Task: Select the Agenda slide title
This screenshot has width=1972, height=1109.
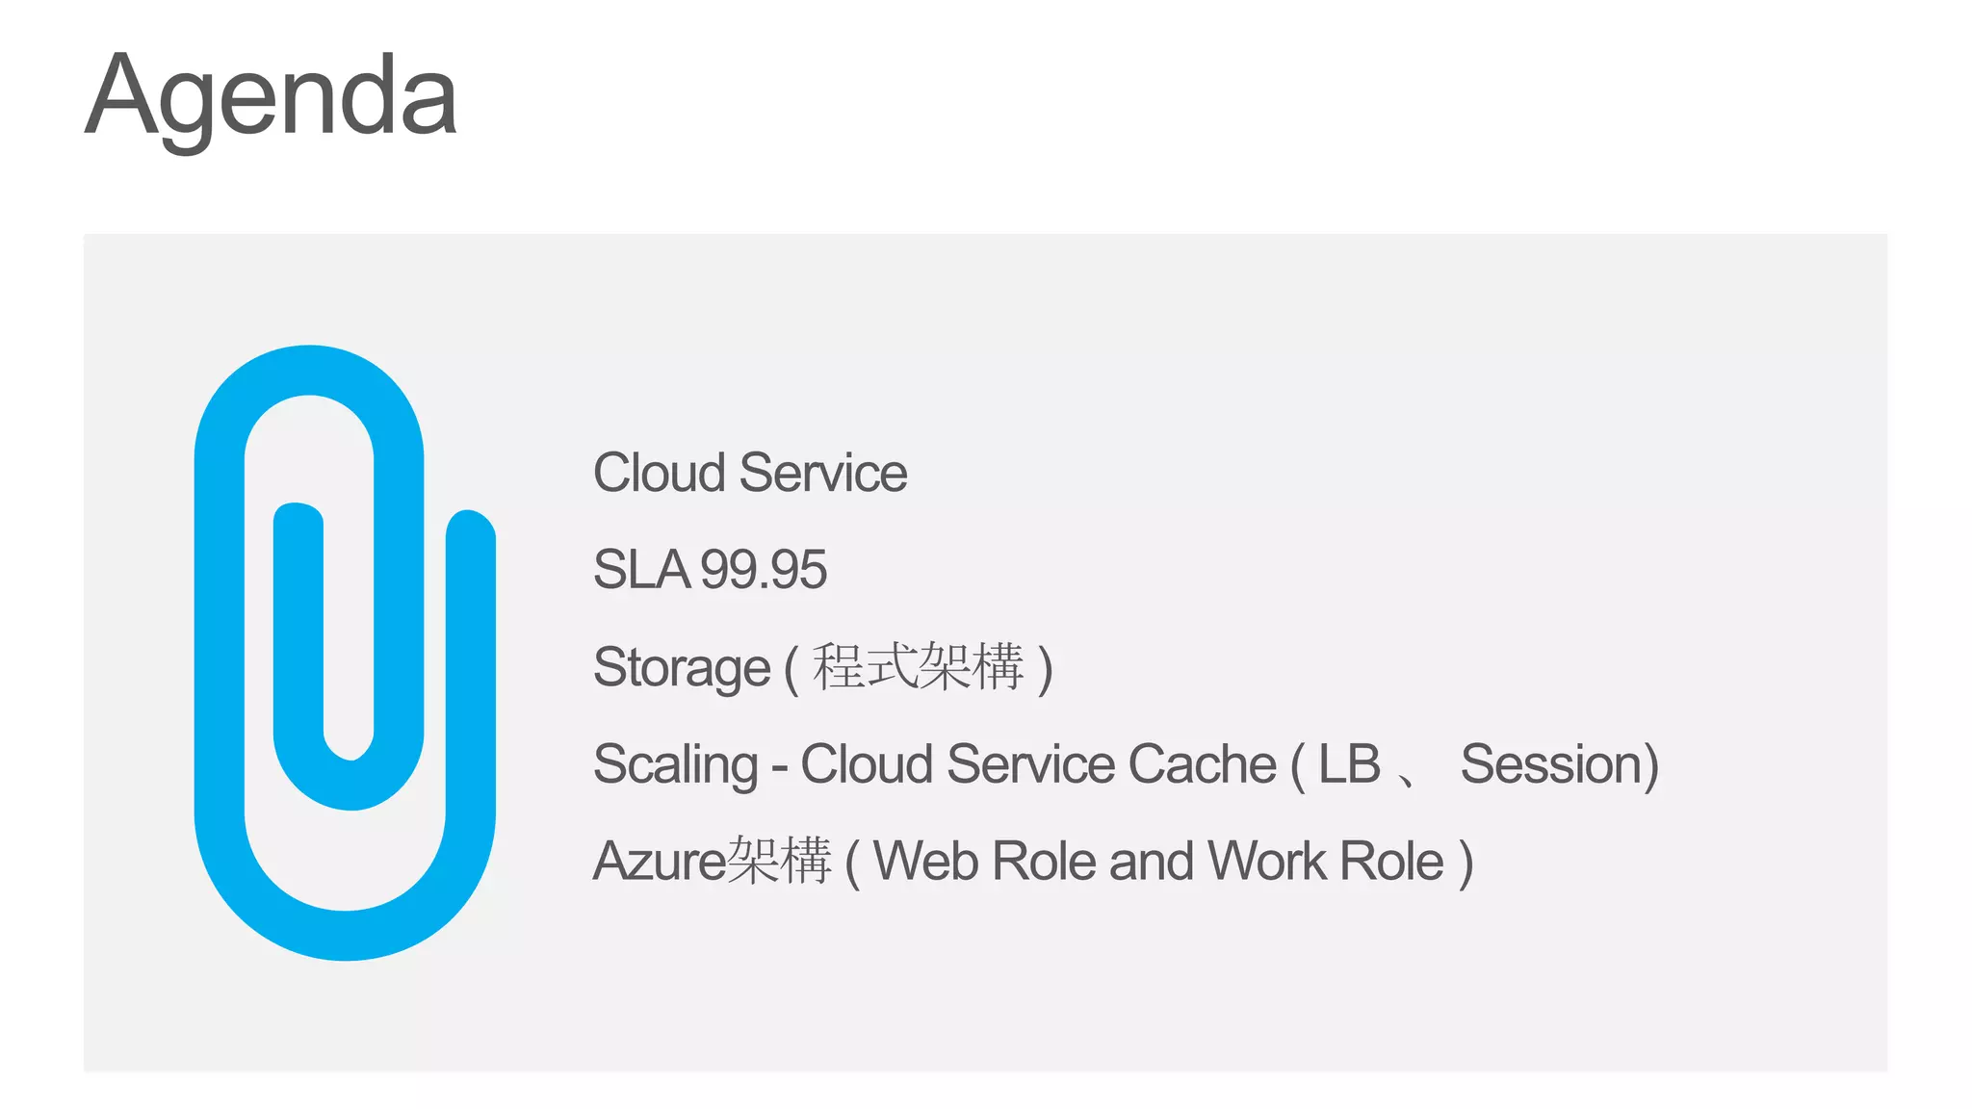Action: (271, 97)
